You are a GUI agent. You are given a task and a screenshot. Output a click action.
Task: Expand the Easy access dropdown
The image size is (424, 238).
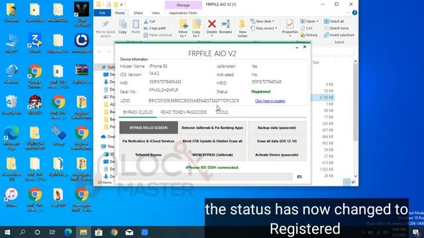tap(264, 28)
